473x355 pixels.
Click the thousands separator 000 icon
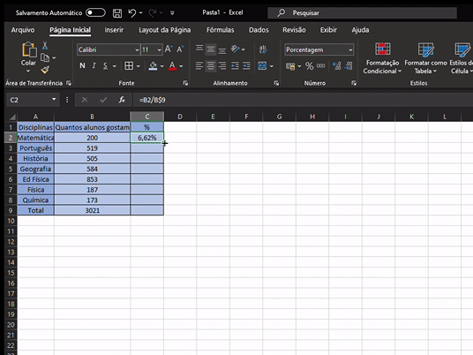pyautogui.click(x=320, y=65)
